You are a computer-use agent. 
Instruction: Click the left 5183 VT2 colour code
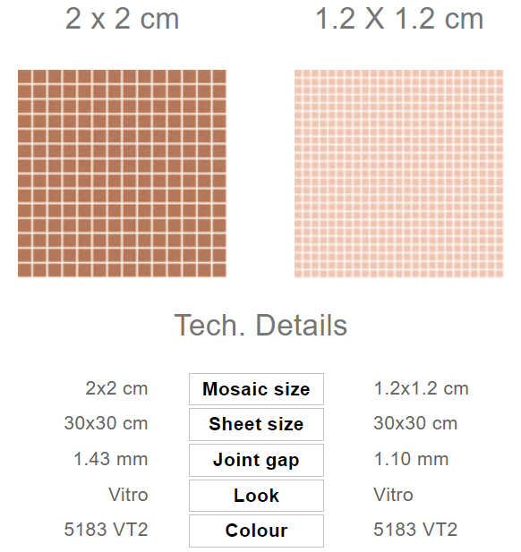[106, 530]
